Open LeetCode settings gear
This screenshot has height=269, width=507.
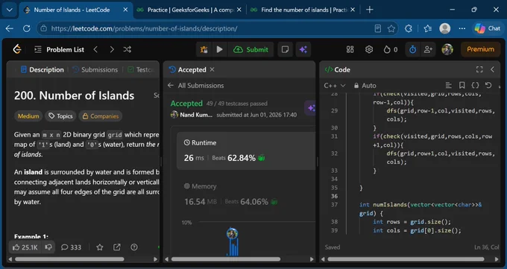[x=369, y=49]
